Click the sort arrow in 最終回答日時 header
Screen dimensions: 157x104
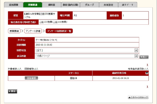pyautogui.click(x=147, y=73)
